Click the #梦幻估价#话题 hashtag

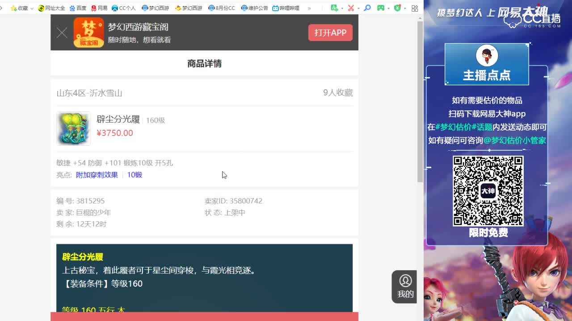(464, 127)
